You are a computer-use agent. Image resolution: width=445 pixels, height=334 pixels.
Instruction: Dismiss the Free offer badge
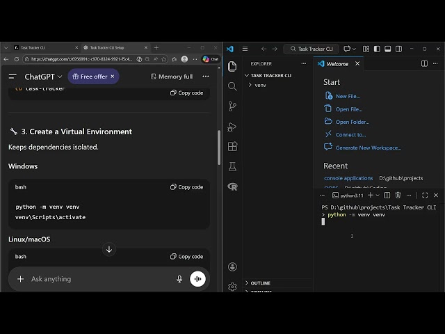113,77
